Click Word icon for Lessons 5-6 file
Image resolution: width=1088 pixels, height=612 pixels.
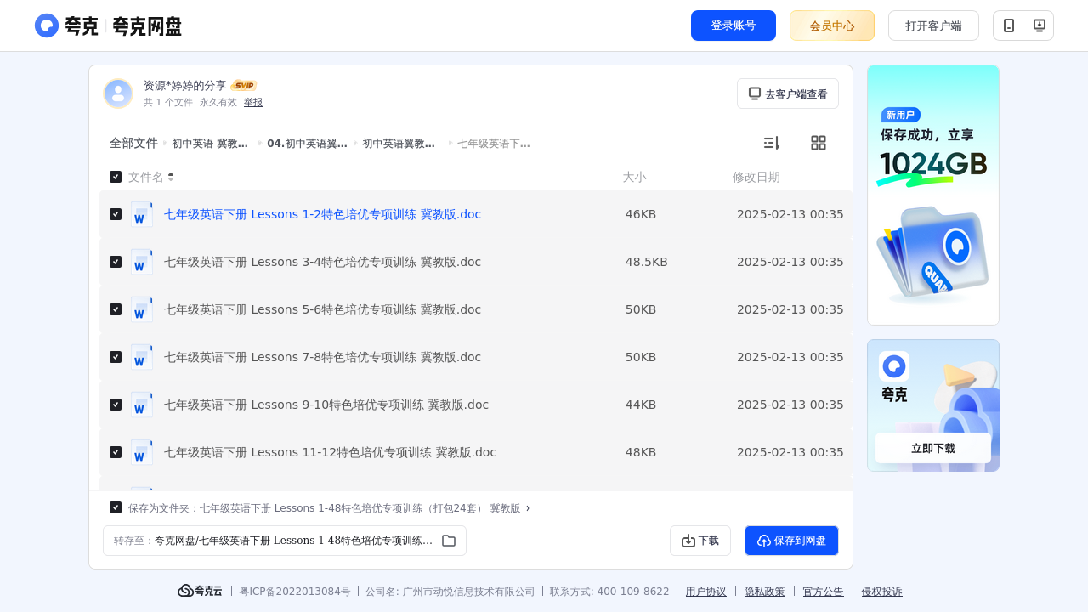[x=142, y=309]
